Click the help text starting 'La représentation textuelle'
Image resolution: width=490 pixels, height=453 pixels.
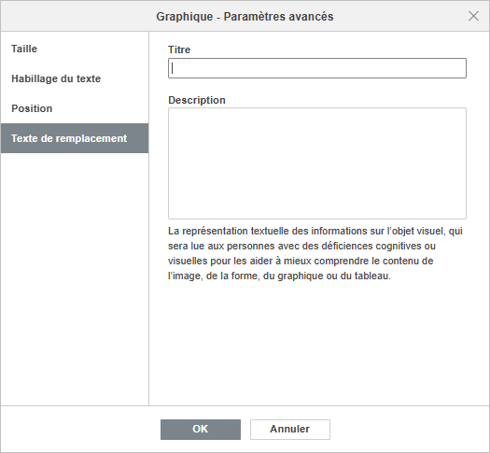click(315, 253)
